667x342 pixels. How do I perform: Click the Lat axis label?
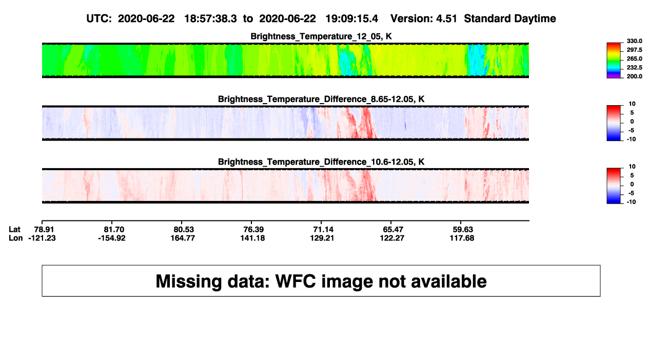click(x=15, y=230)
